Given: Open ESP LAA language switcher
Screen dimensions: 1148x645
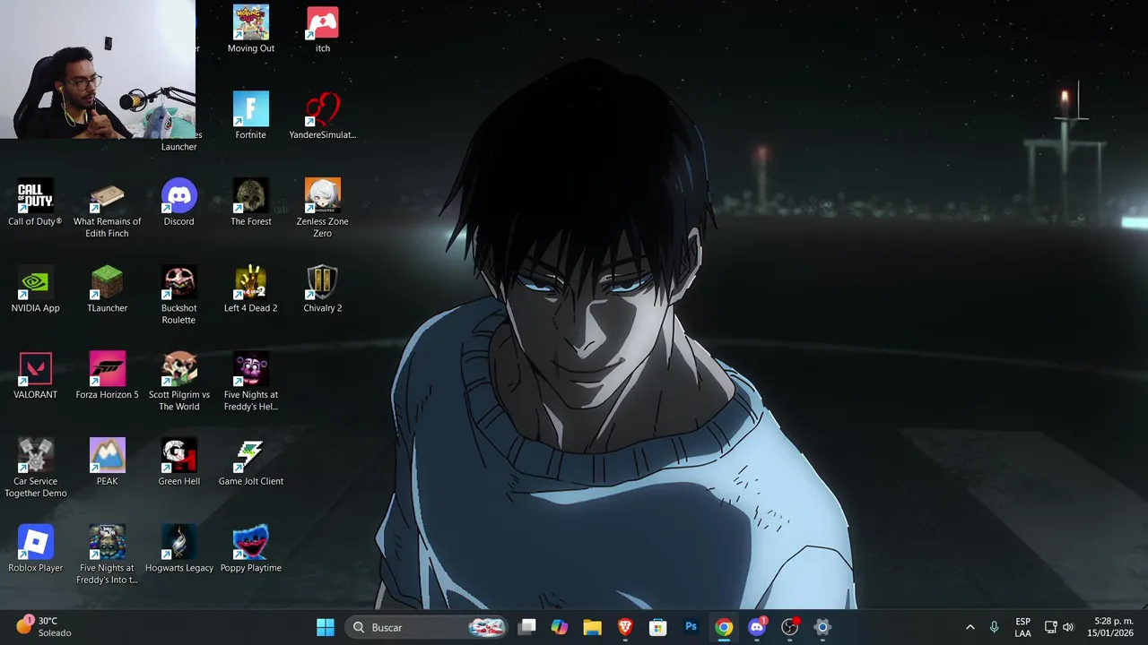Looking at the screenshot, I should (x=1022, y=627).
